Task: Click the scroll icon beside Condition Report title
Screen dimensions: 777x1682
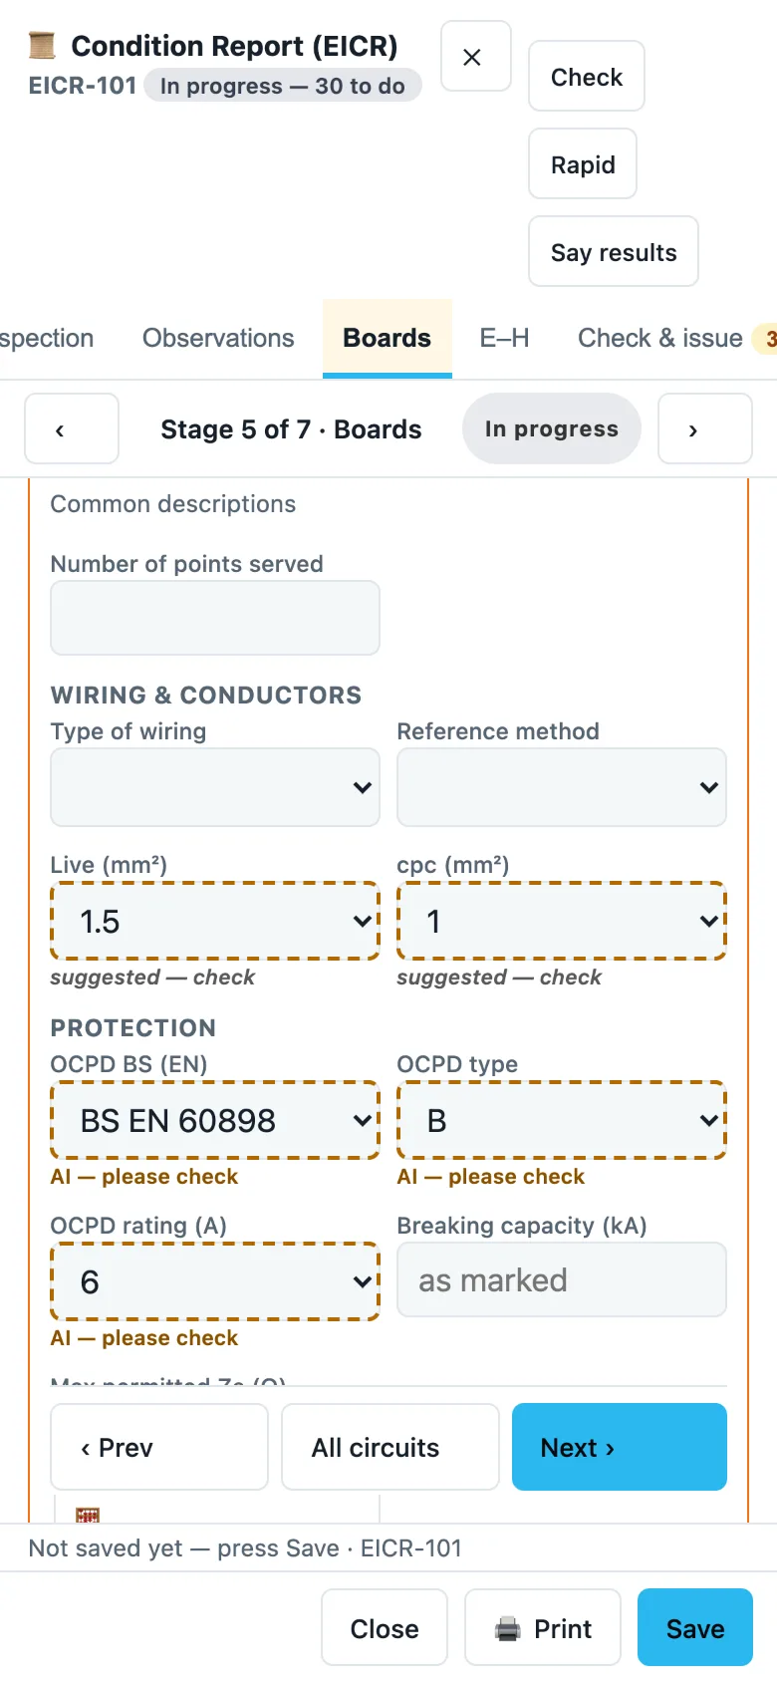Action: (x=42, y=46)
